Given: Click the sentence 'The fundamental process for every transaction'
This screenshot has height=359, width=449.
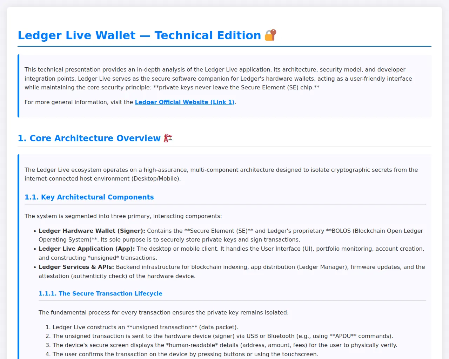Looking at the screenshot, I should click(x=163, y=312).
